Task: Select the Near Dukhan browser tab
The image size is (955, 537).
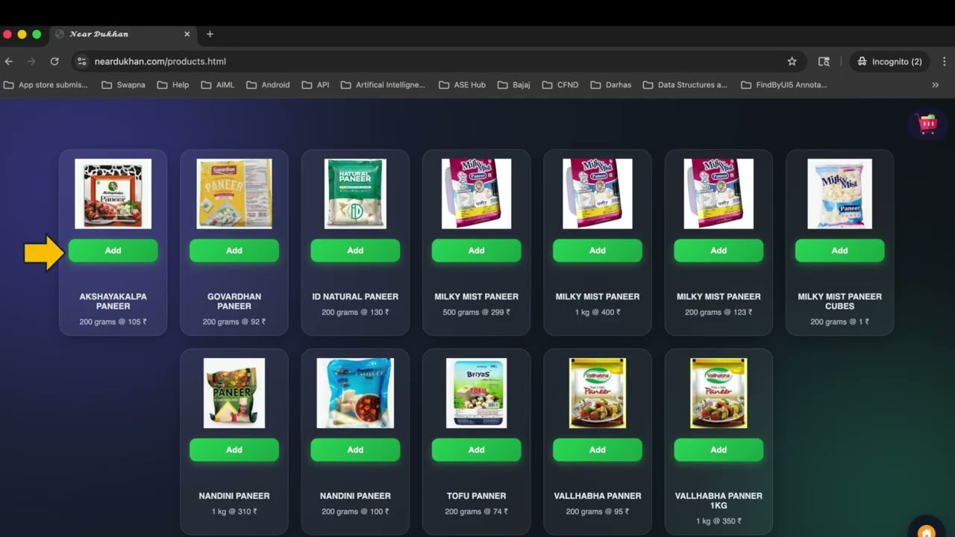Action: coord(123,34)
